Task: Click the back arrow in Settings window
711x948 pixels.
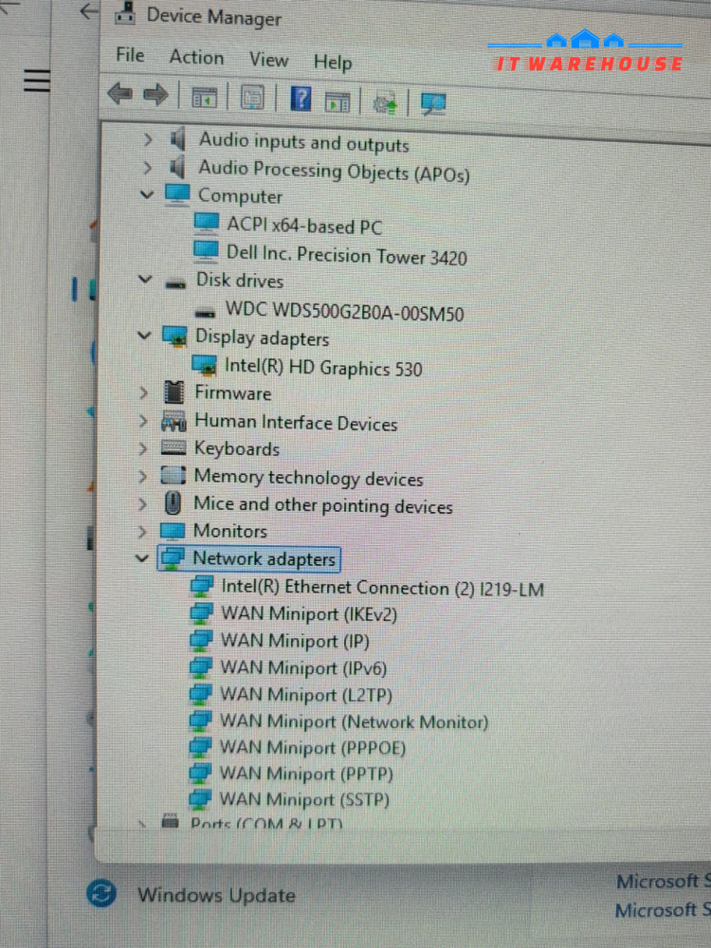Action: pos(89,10)
